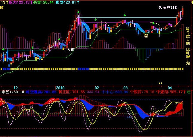
Task: Click the 达历高71% label
Action: coord(168,8)
